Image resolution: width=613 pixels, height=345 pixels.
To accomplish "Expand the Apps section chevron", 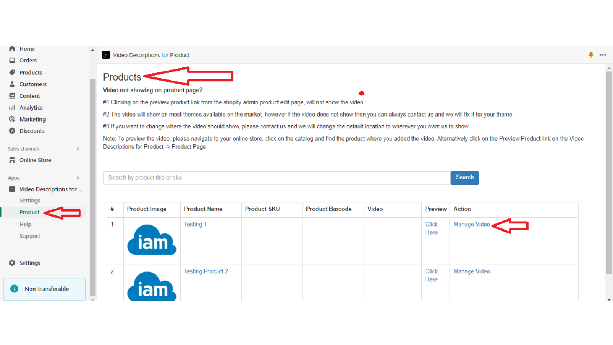I will (x=78, y=177).
